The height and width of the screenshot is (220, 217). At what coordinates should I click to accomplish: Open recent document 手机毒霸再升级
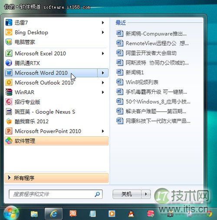[x=151, y=92]
